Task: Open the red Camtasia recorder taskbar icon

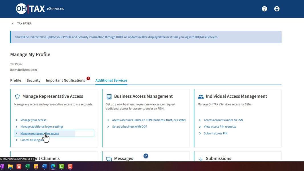Action: tap(70, 166)
